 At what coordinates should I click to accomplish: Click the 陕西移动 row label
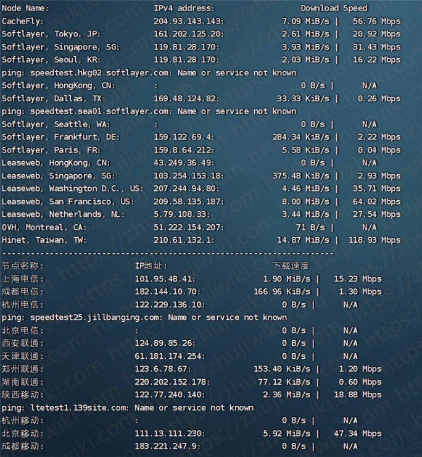23,395
